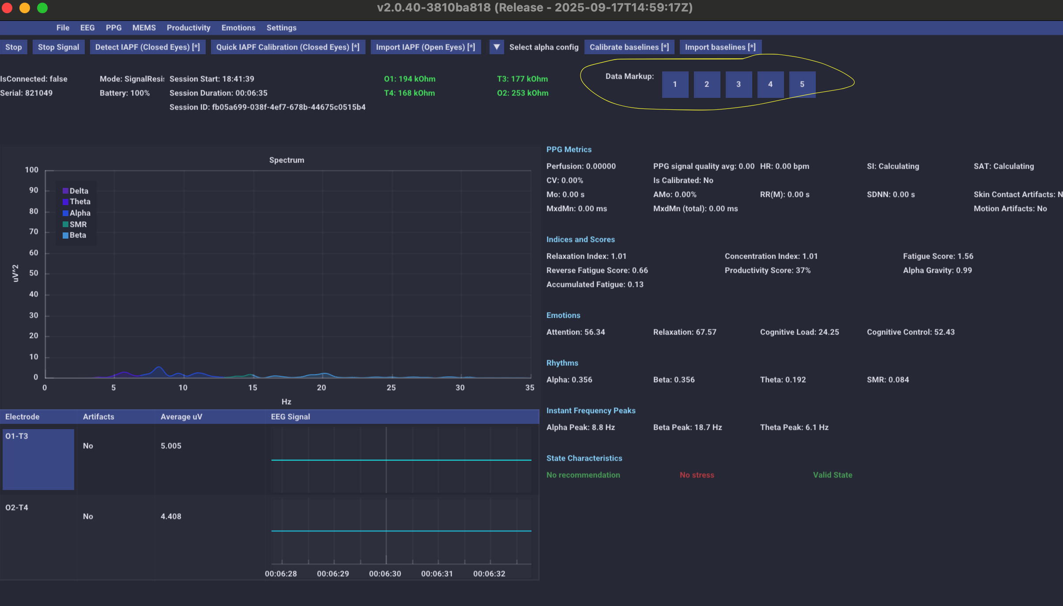Screen dimensions: 1063x606
Task: Click the State Characteristics heading
Action: (x=584, y=458)
